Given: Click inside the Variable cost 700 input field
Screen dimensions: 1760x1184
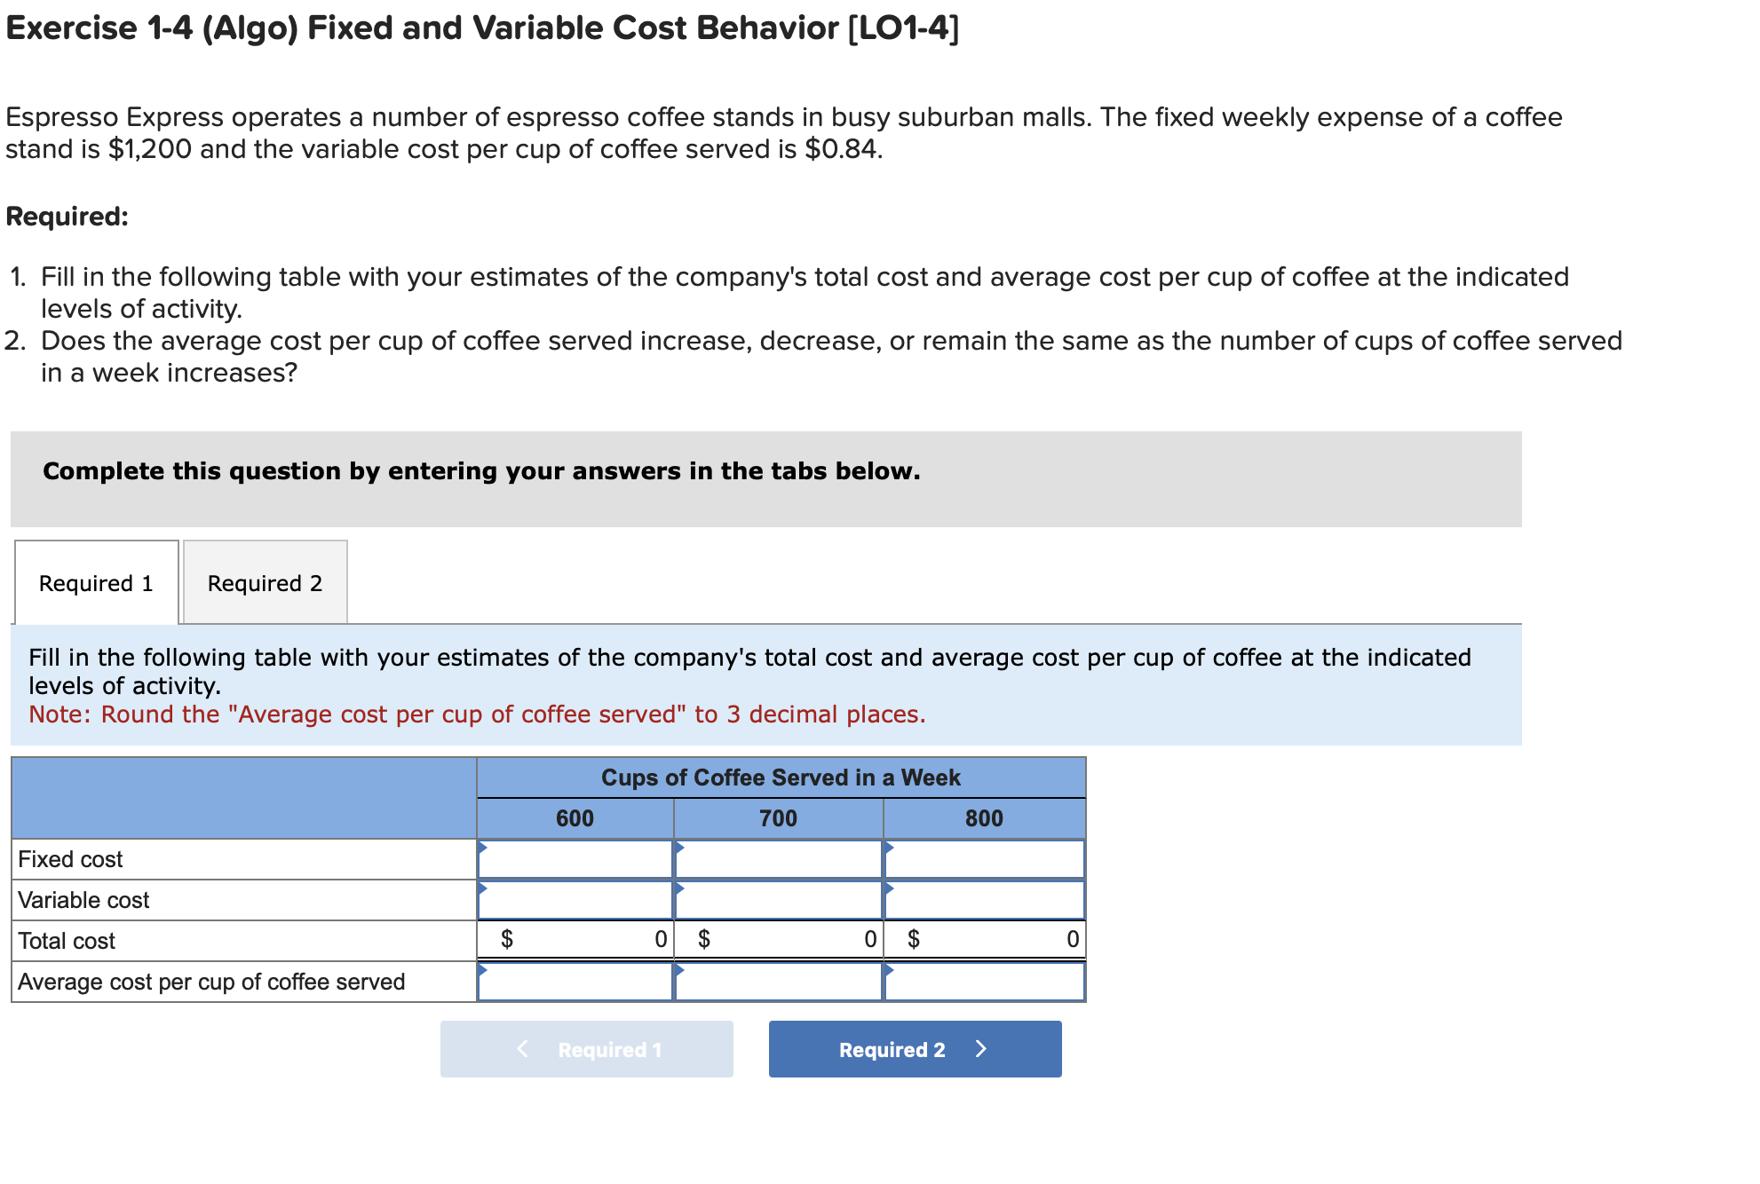Looking at the screenshot, I should (x=777, y=899).
